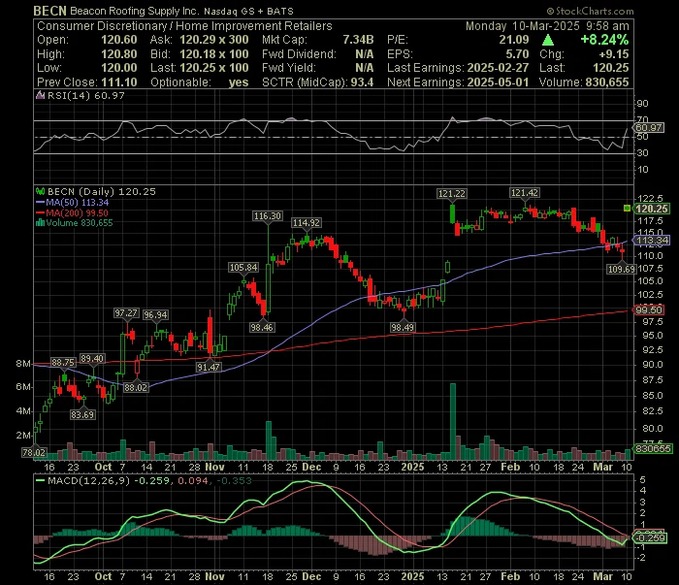
Task: Click the Chg +9.15 value
Action: (x=614, y=54)
